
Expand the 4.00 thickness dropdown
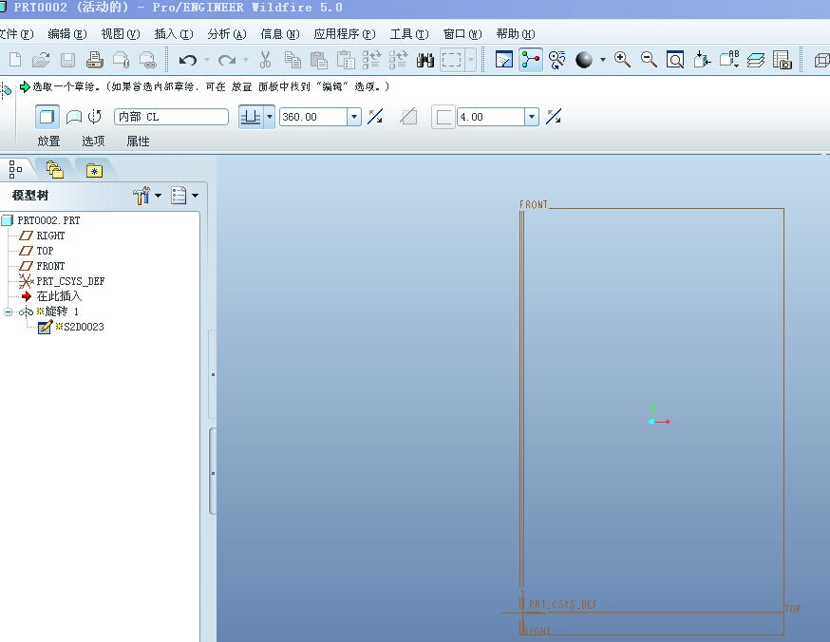(532, 117)
